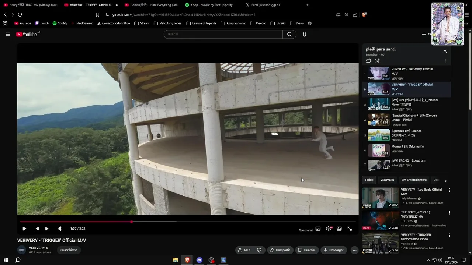Show more filter chips with right arrow

coord(445,181)
